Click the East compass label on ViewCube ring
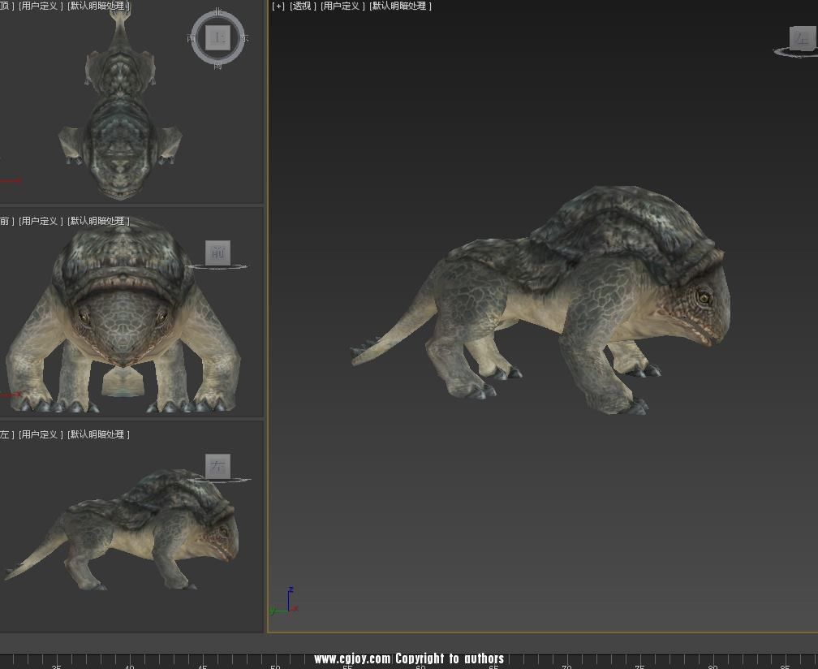The height and width of the screenshot is (669, 818). coord(244,39)
